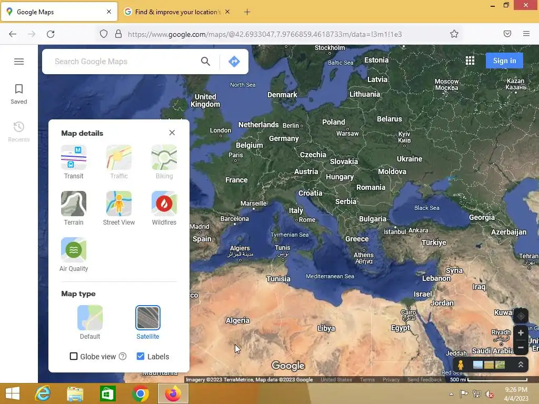This screenshot has height=404, width=539.
Task: Open a new browser tab
Action: pos(247,12)
